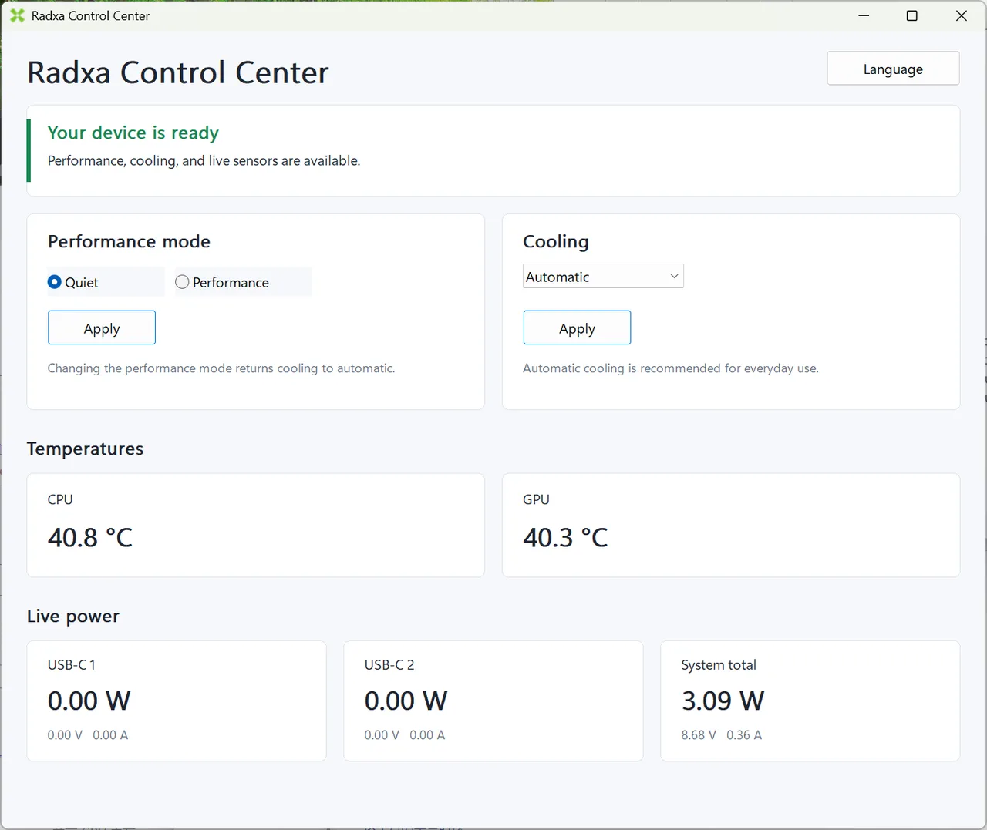Click the 'Automatic cooling is recommended' hint text
The width and height of the screenshot is (987, 830).
pos(671,368)
